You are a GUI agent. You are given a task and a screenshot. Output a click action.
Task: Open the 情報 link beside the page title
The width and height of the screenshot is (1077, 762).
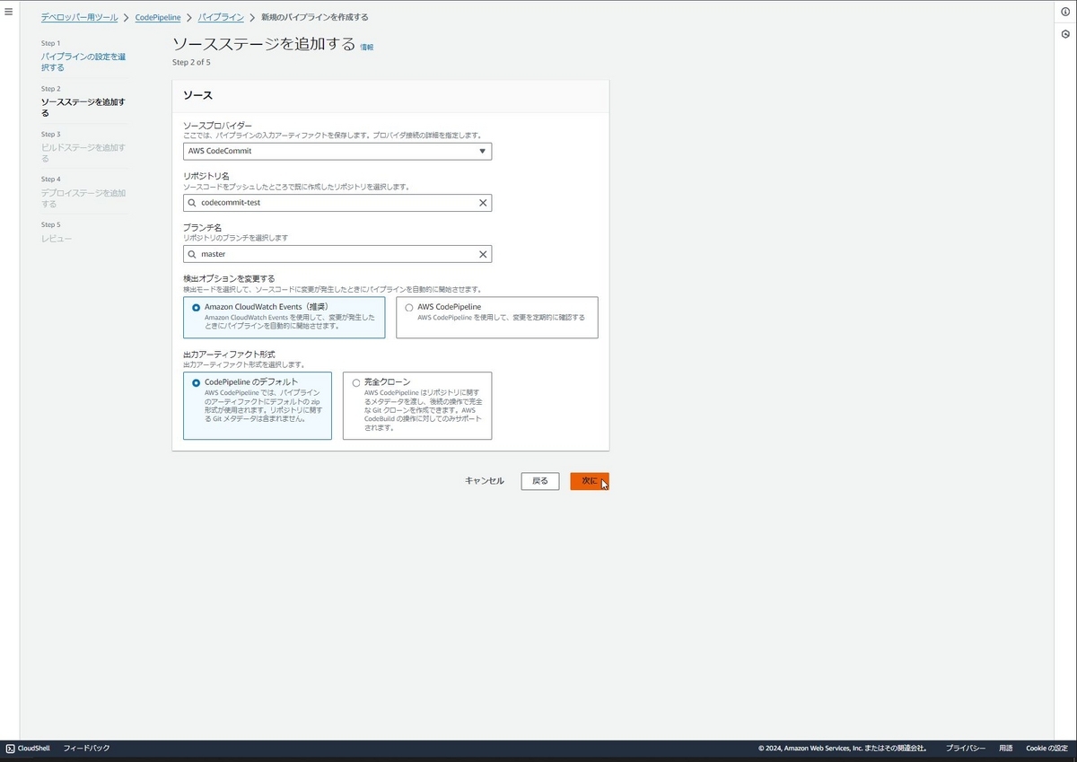367,45
